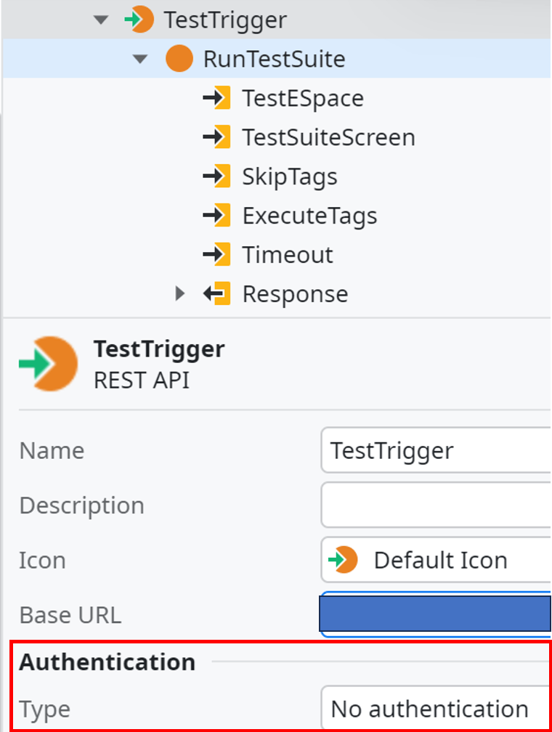Click the orange RunTestSuite method icon

click(179, 59)
